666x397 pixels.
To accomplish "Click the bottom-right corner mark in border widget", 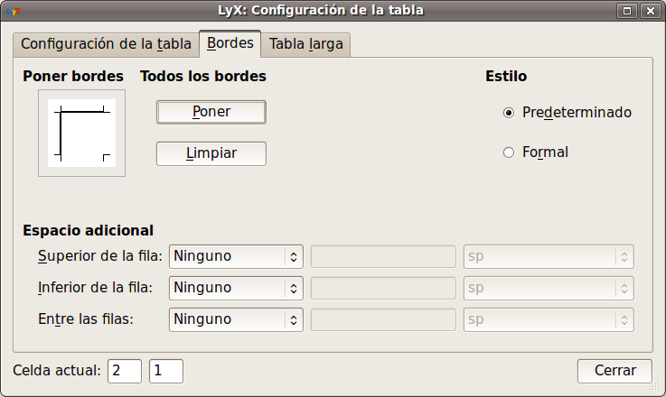I will point(106,158).
